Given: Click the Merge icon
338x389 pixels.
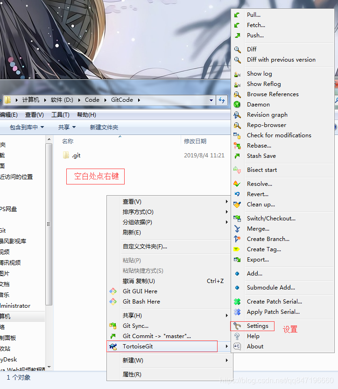Looking at the screenshot, I should pos(237,229).
